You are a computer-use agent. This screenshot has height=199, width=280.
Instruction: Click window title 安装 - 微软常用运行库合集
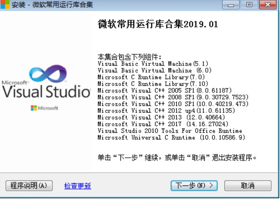tap(52, 4)
